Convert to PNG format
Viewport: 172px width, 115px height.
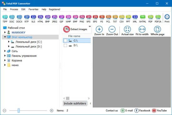[82, 19]
